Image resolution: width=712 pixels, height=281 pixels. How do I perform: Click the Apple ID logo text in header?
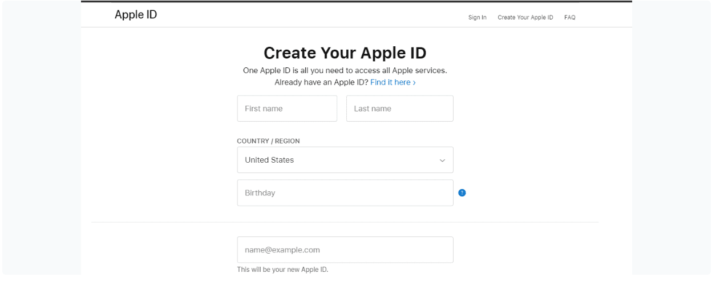[x=136, y=15]
